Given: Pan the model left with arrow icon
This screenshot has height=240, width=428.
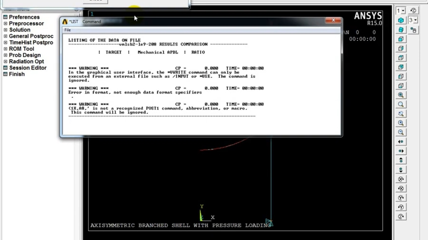Looking at the screenshot, I should click(401, 142).
